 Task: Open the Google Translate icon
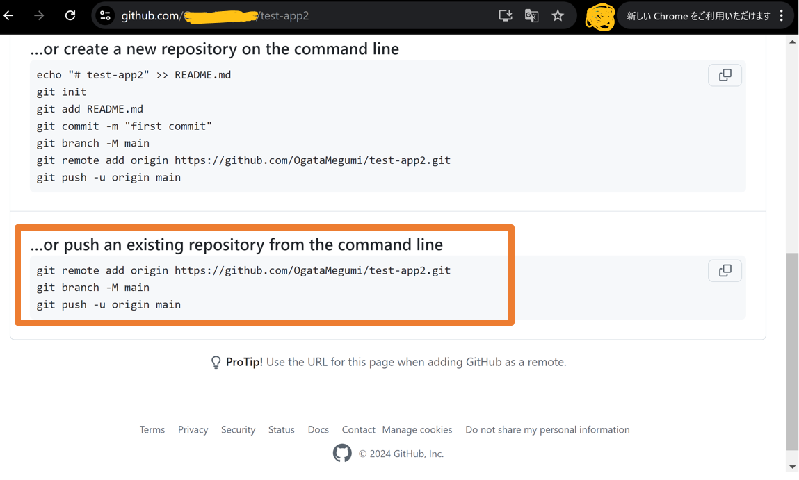click(531, 15)
